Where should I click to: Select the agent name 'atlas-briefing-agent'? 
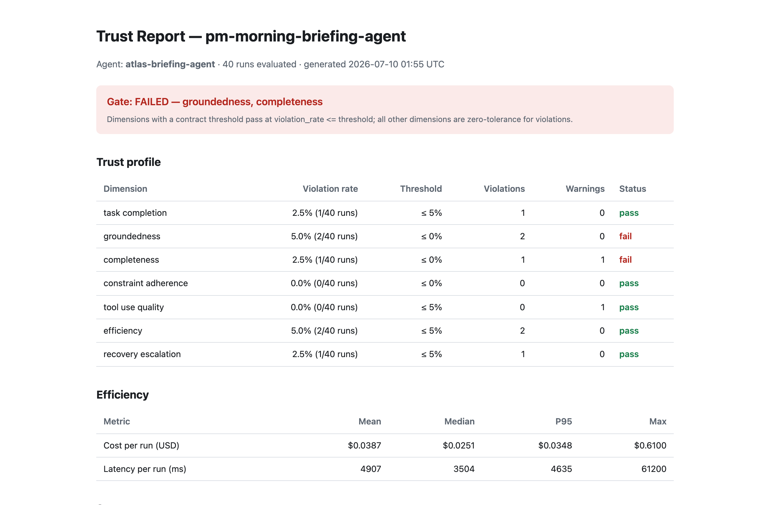[170, 64]
